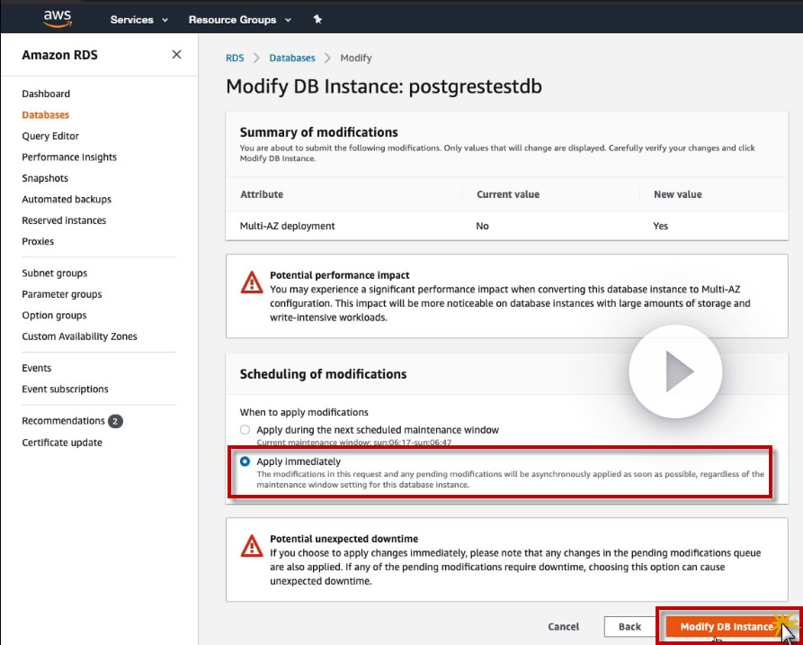Expand the Resource Groups dropdown
Screen dimensions: 803x645
pyautogui.click(x=240, y=20)
